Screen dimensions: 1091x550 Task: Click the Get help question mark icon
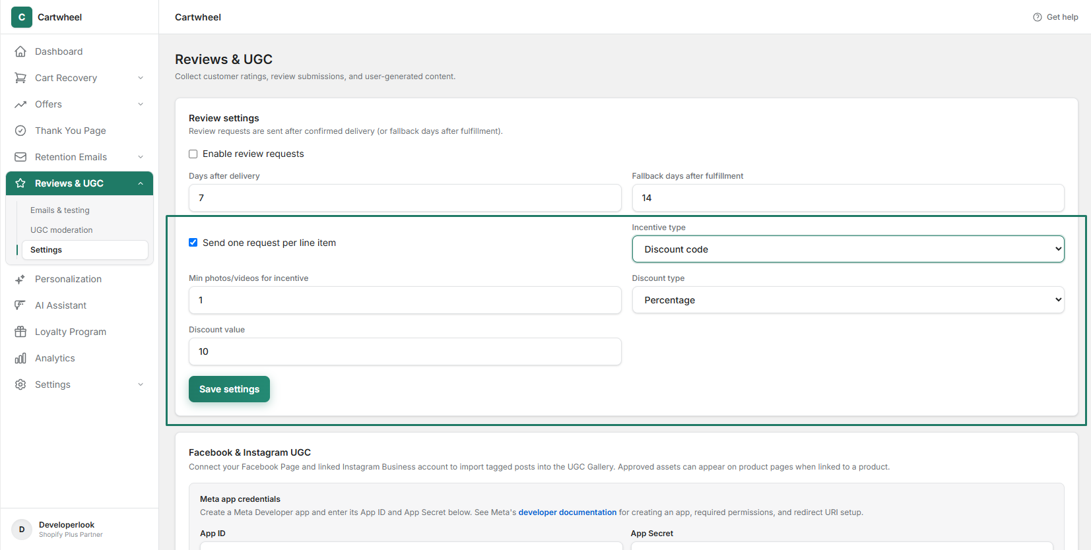click(x=1038, y=17)
